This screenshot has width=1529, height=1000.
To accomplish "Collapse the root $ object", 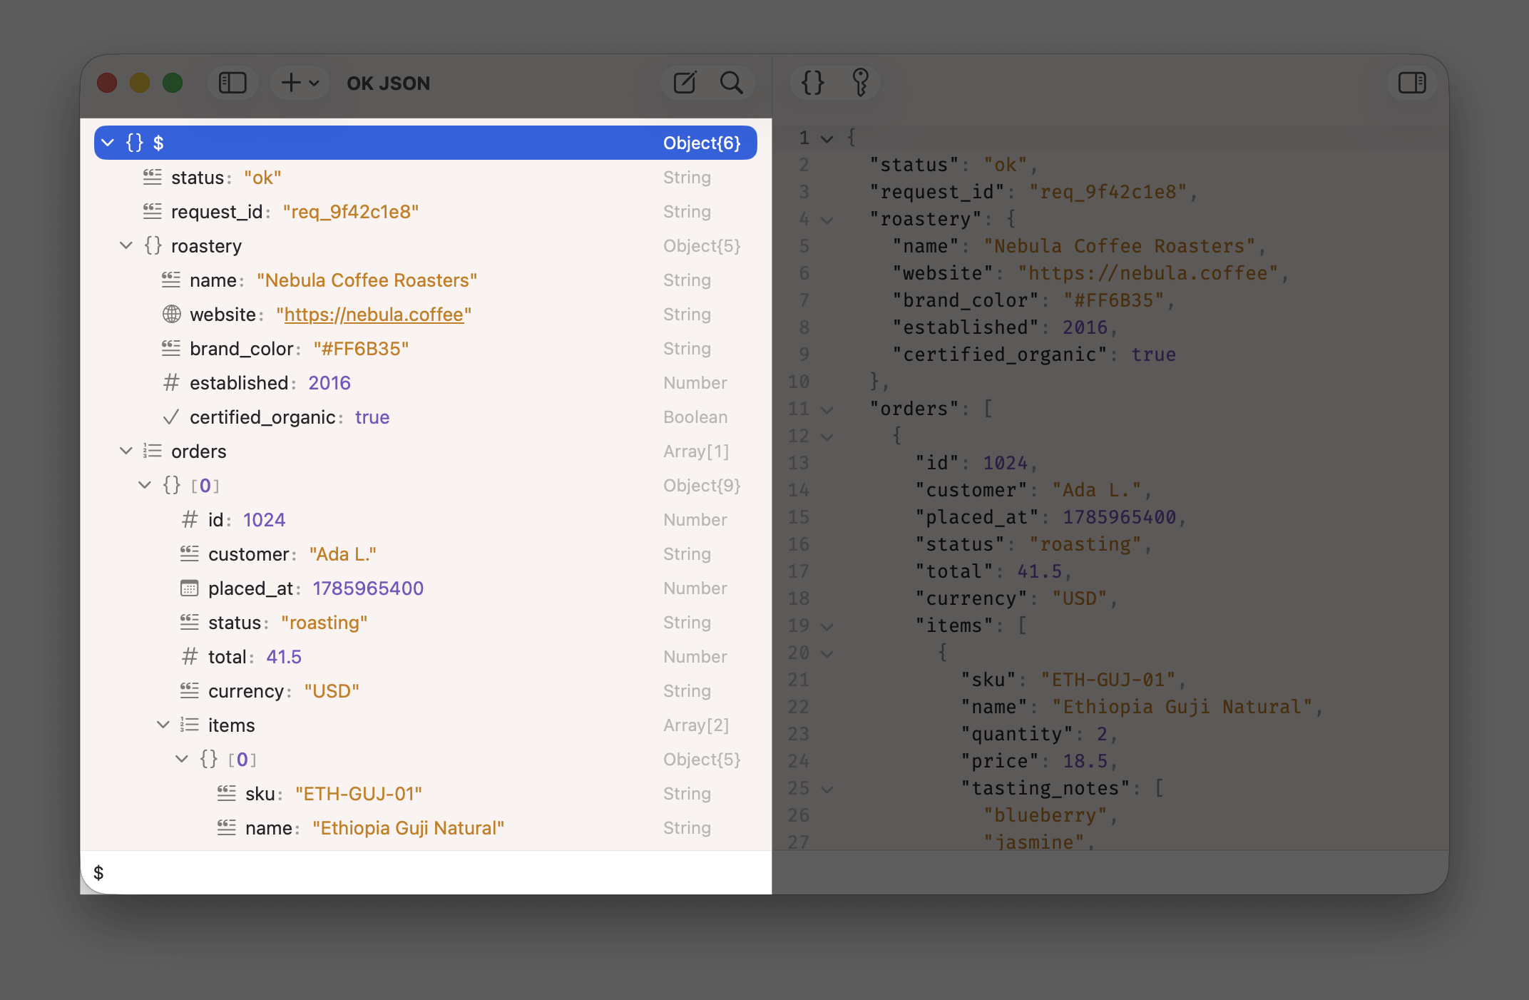I will tap(108, 143).
